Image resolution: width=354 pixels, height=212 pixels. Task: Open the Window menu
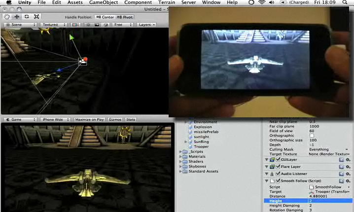click(211, 2)
